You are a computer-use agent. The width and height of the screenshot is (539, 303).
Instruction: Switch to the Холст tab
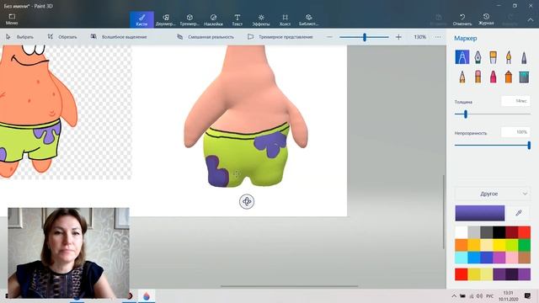coord(285,19)
